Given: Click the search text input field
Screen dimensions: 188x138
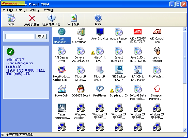Looking at the screenshot, I should [x=20, y=36].
